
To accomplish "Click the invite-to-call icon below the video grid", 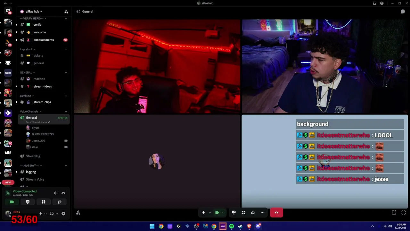I will point(78,212).
